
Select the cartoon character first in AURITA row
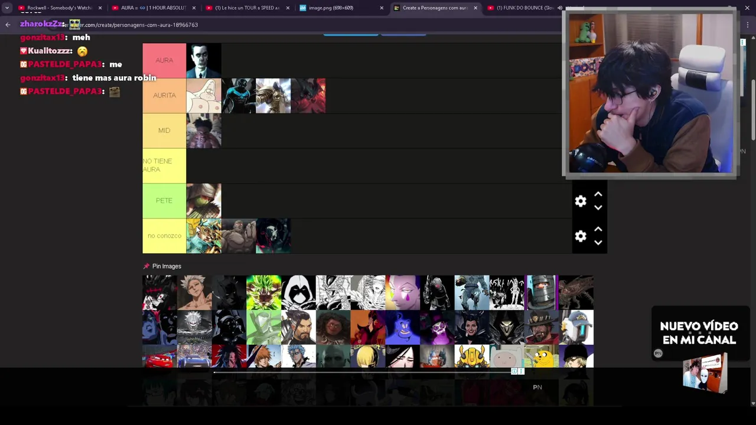point(204,96)
